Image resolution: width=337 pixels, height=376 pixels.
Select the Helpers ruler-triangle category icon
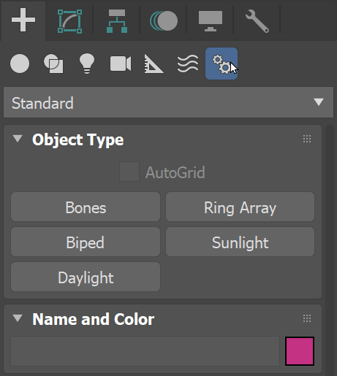pos(154,64)
